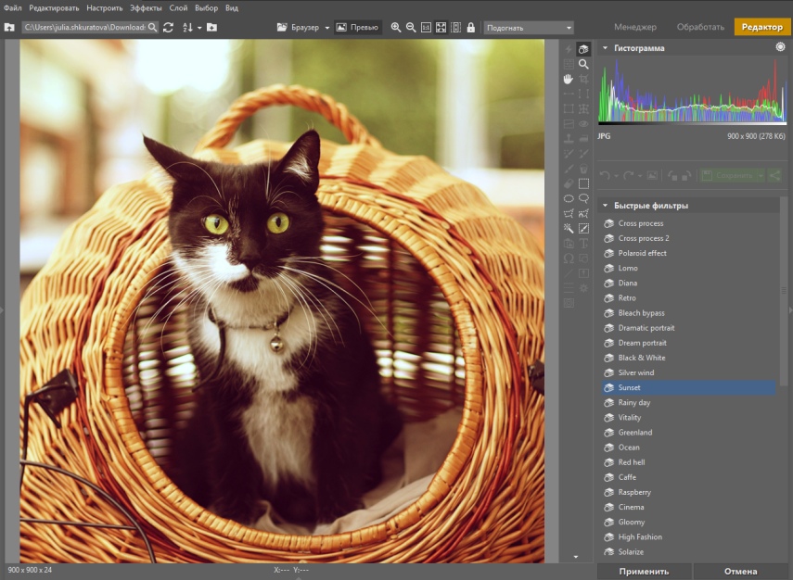Refresh the folder with the reload icon

[169, 27]
